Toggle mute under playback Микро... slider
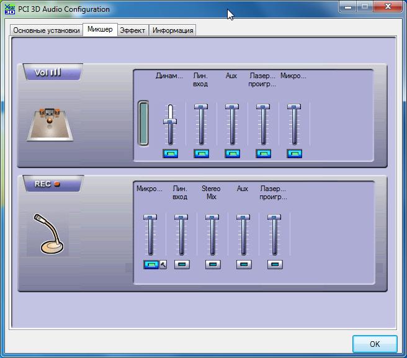Screen dimensions: 407x358 coord(294,154)
